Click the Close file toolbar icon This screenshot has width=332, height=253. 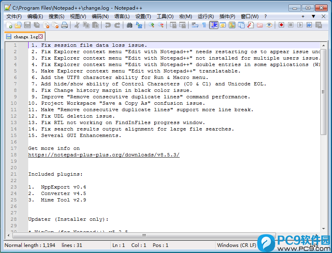46,25
